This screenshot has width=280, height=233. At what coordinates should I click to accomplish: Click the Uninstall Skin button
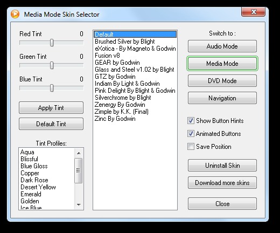(222, 166)
